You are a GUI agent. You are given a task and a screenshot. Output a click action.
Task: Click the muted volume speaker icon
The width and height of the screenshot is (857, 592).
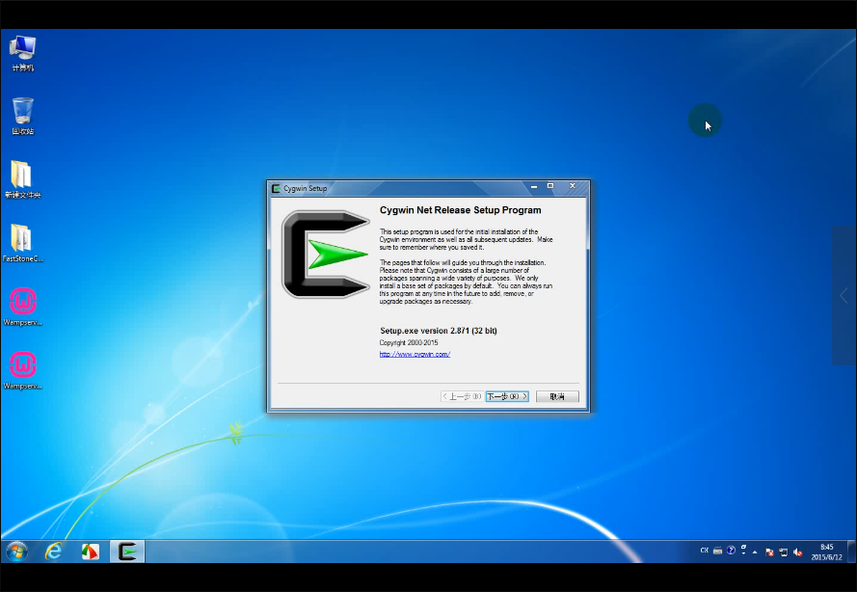click(797, 552)
